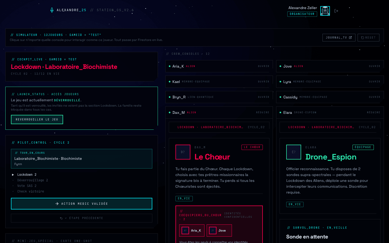
Task: Click Lyra player name
Action: pyautogui.click(x=287, y=82)
